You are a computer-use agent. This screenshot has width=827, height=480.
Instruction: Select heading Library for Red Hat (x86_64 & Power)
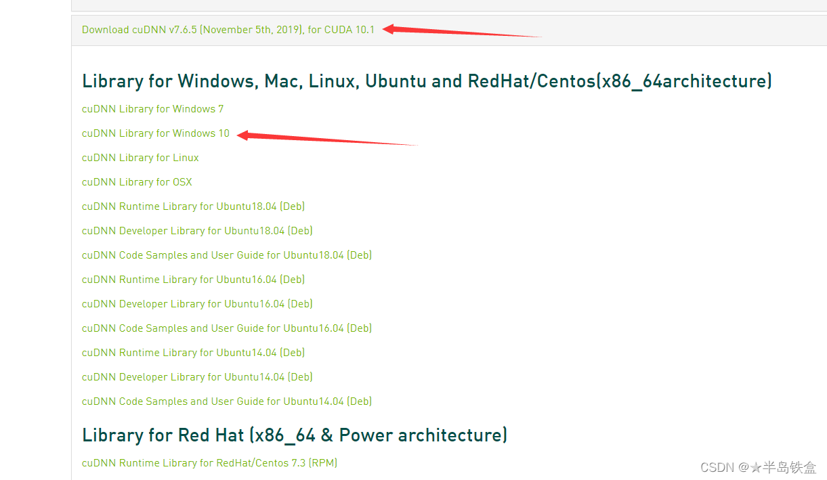(295, 435)
